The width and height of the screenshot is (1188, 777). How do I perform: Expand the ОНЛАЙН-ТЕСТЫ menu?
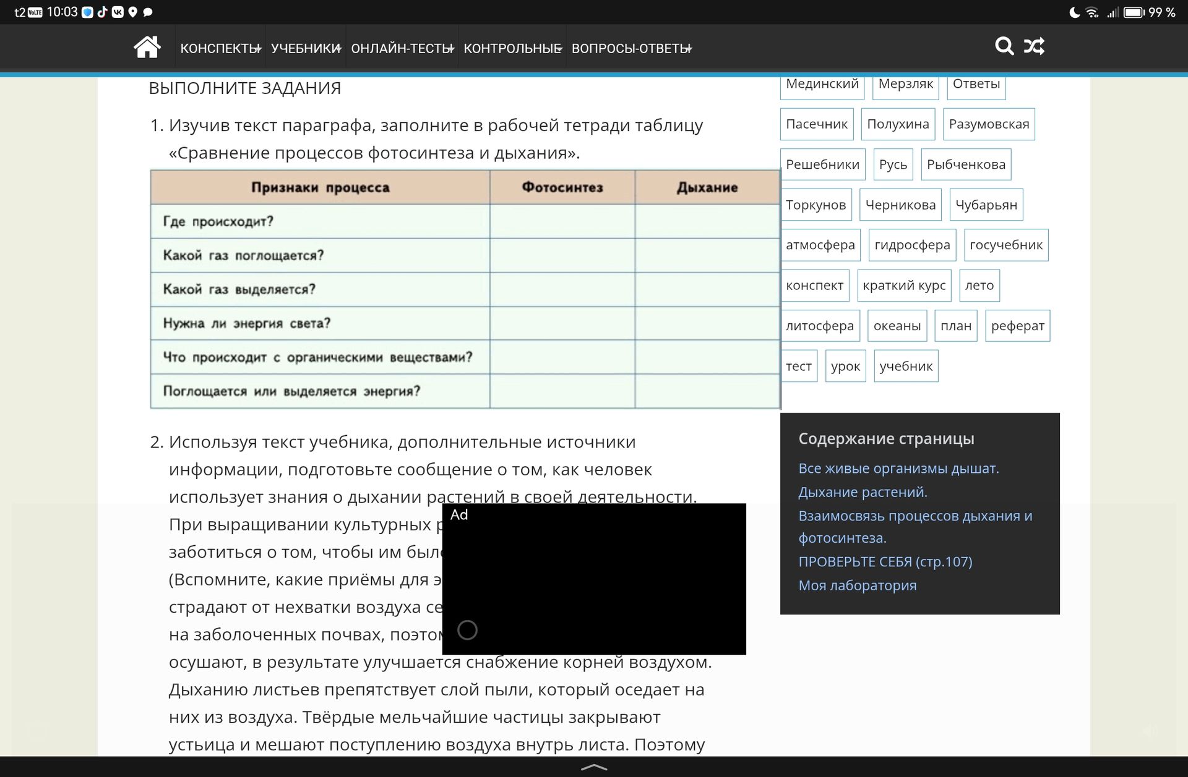pyautogui.click(x=402, y=48)
